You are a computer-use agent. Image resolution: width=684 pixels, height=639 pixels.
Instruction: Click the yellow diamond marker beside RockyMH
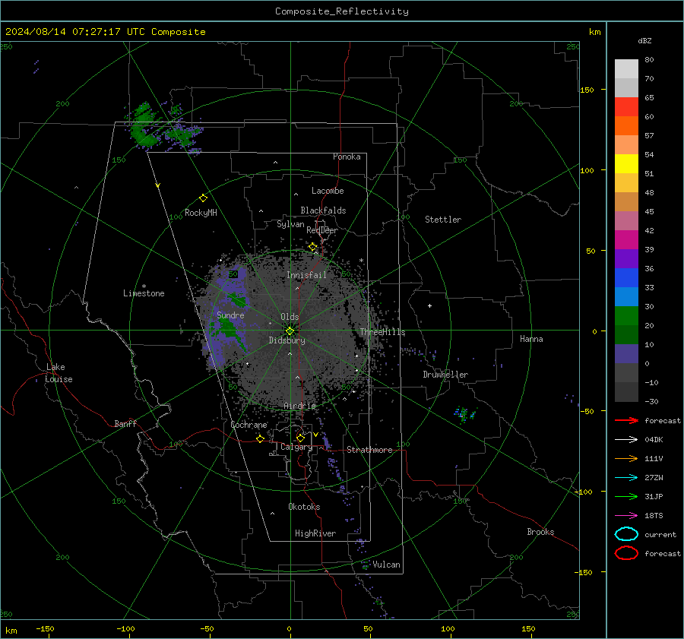(x=203, y=198)
